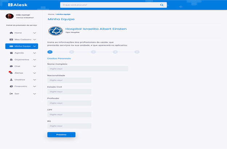Click the Sair menu item

click(x=22, y=94)
